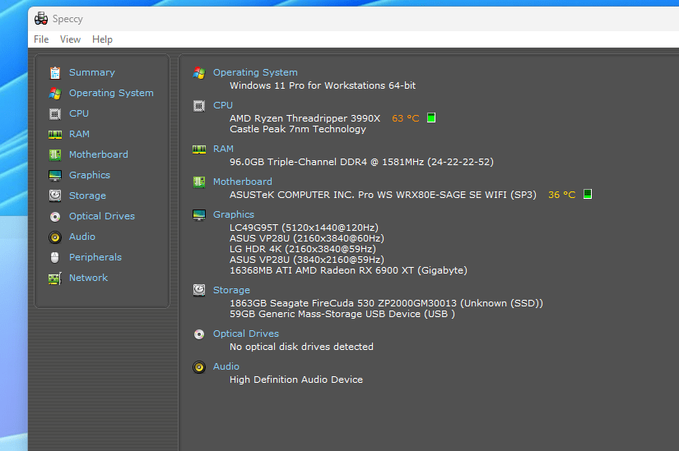Viewport: 679px width, 451px height.
Task: Click the CPU chip icon in sidebar
Action: pyautogui.click(x=55, y=113)
